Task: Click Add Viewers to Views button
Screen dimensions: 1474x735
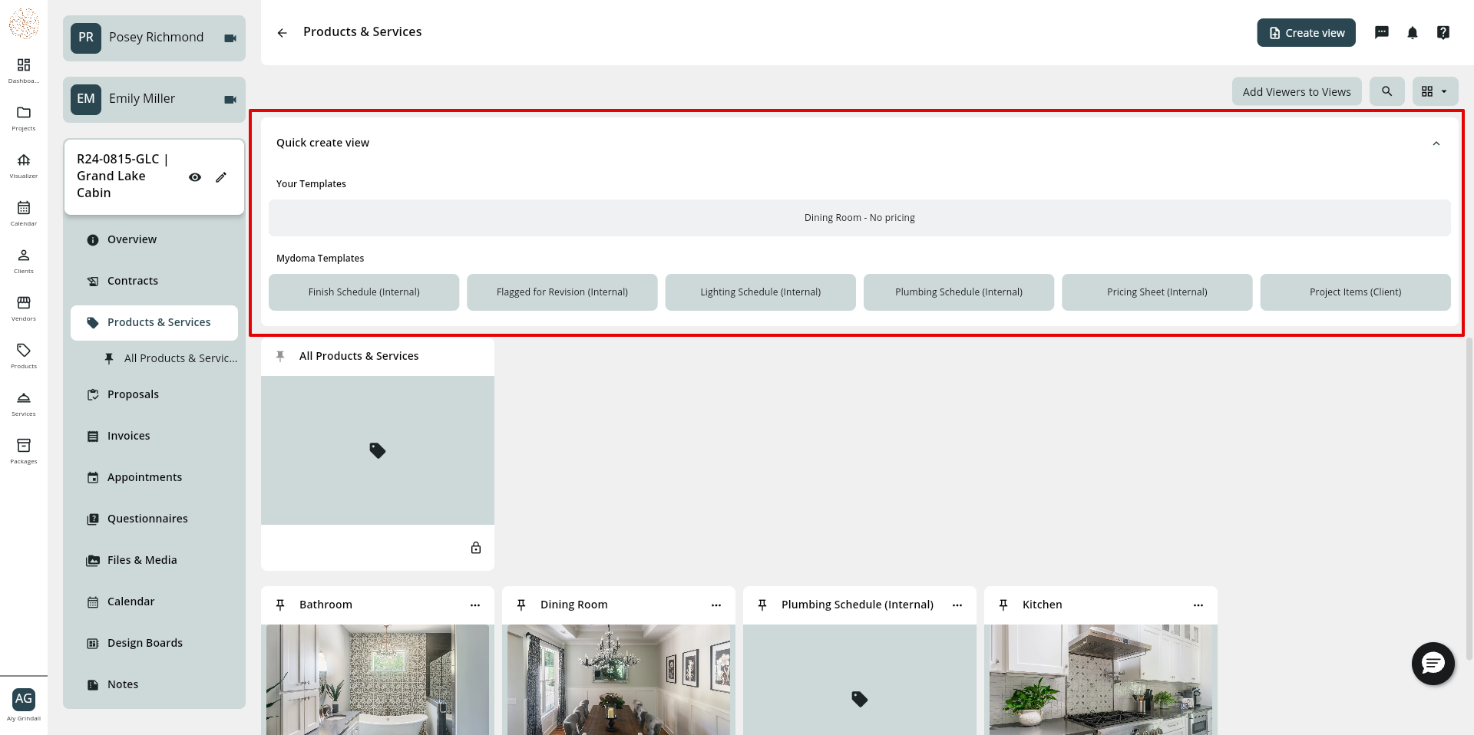Action: 1297,91
